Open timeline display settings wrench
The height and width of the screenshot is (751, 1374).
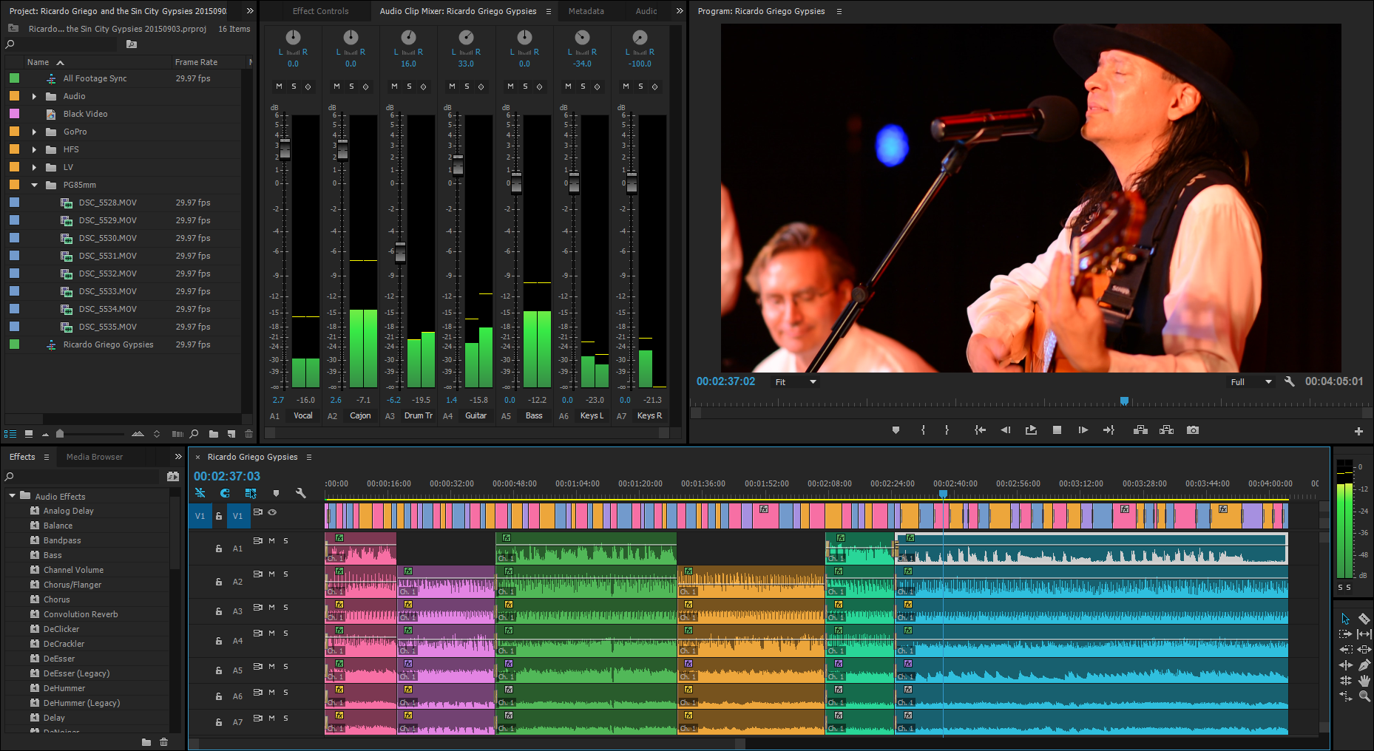[x=301, y=493]
